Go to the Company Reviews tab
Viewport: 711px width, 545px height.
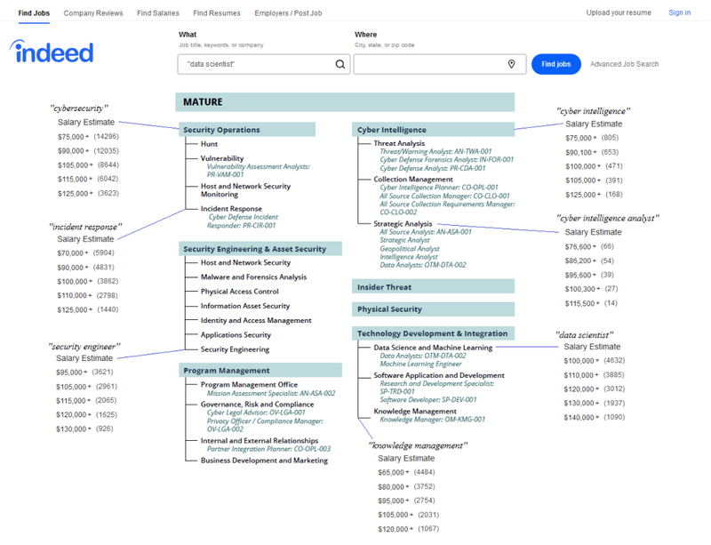[x=93, y=13]
